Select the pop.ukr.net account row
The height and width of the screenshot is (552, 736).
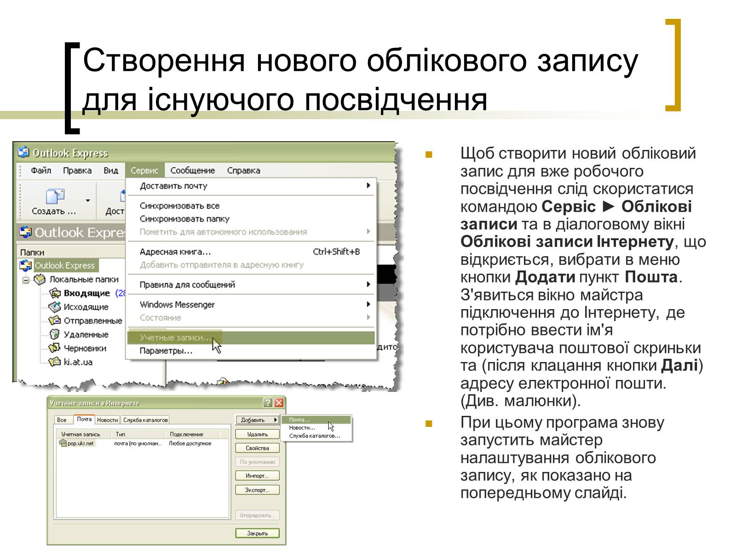click(x=143, y=443)
